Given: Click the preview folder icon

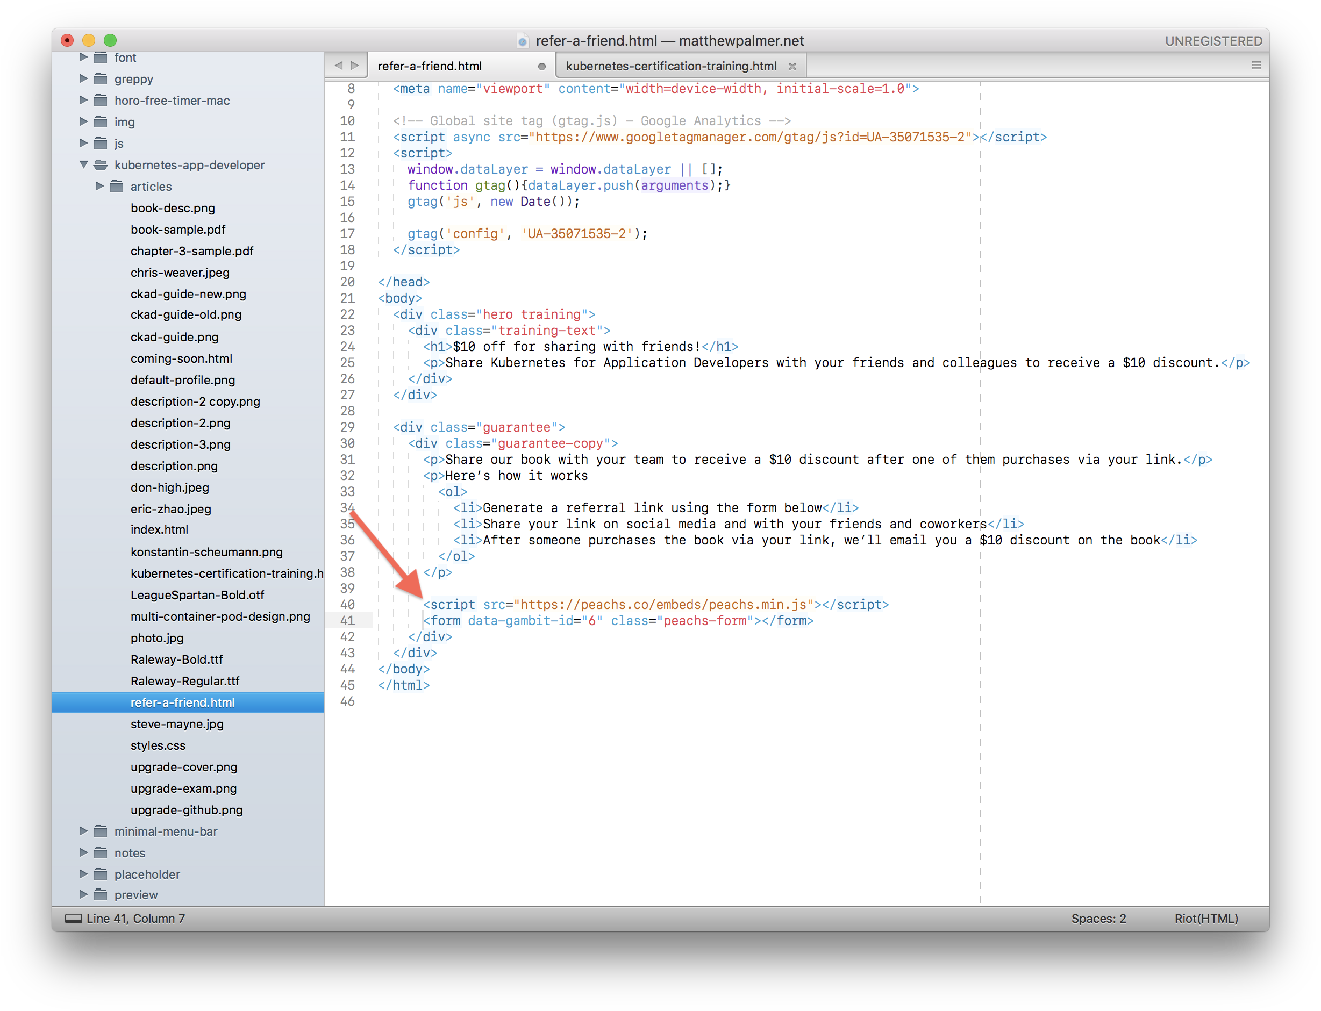Looking at the screenshot, I should point(101,895).
